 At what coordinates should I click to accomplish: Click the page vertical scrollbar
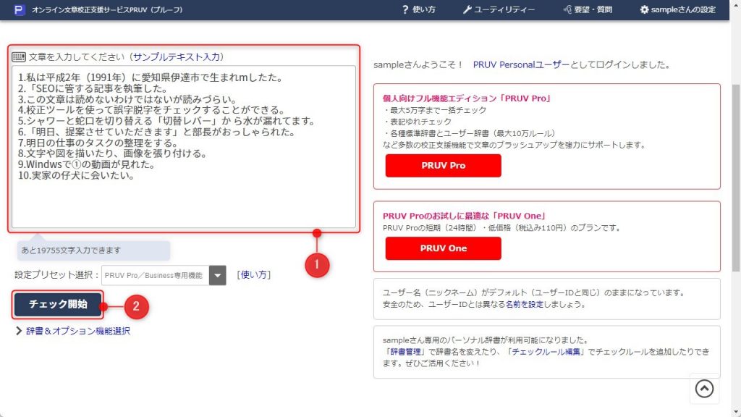click(x=735, y=177)
